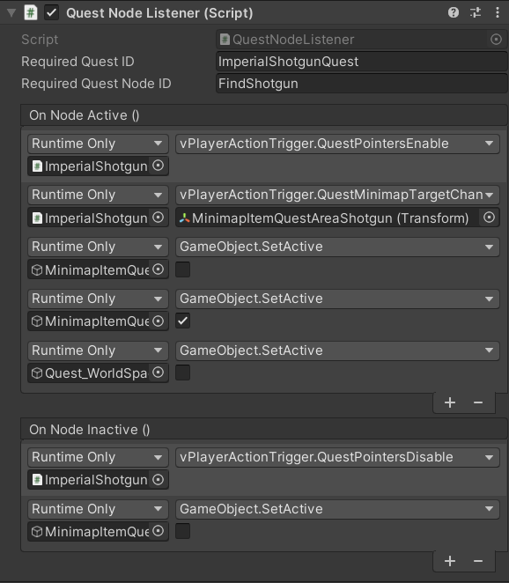This screenshot has height=583, width=509.
Task: Open the first Runtime Only dropdown under On Node Active
Action: (98, 144)
